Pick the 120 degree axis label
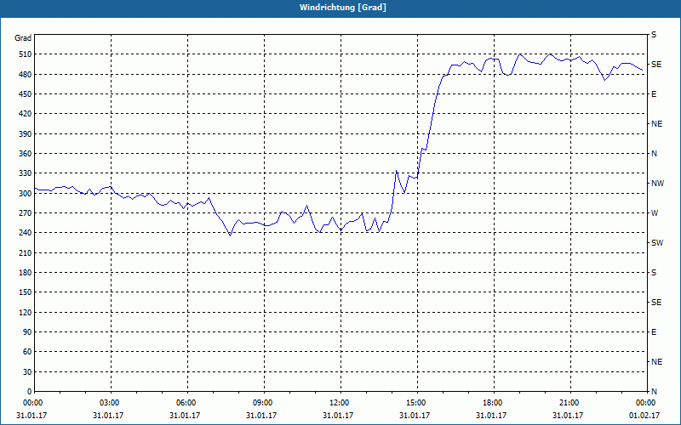The height and width of the screenshot is (425, 681). (x=26, y=312)
